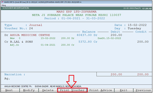Image resolution: width=153 pixels, height=93 pixels.
Task: Click the clock display in header bar
Action: tap(147, 9)
